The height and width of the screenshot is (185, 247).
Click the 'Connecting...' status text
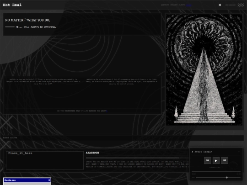pyautogui.click(x=216, y=168)
